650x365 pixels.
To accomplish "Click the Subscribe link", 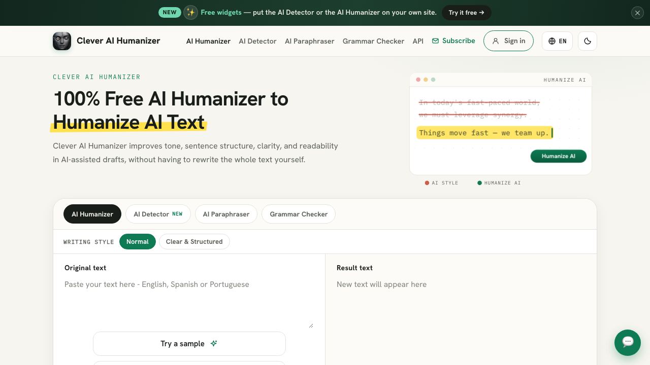I will click(x=453, y=41).
